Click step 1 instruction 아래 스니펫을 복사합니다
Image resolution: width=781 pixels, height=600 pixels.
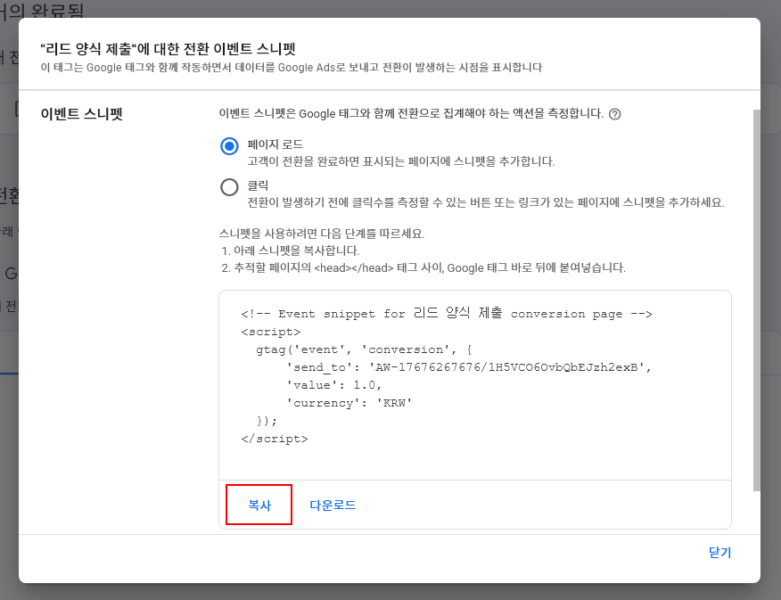coord(290,251)
